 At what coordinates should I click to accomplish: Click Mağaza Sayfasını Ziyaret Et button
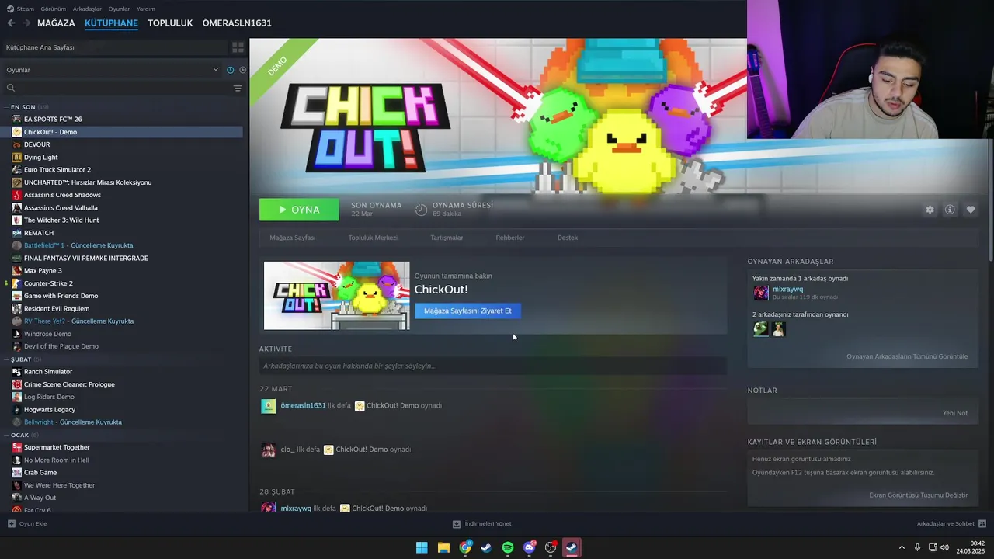tap(467, 311)
